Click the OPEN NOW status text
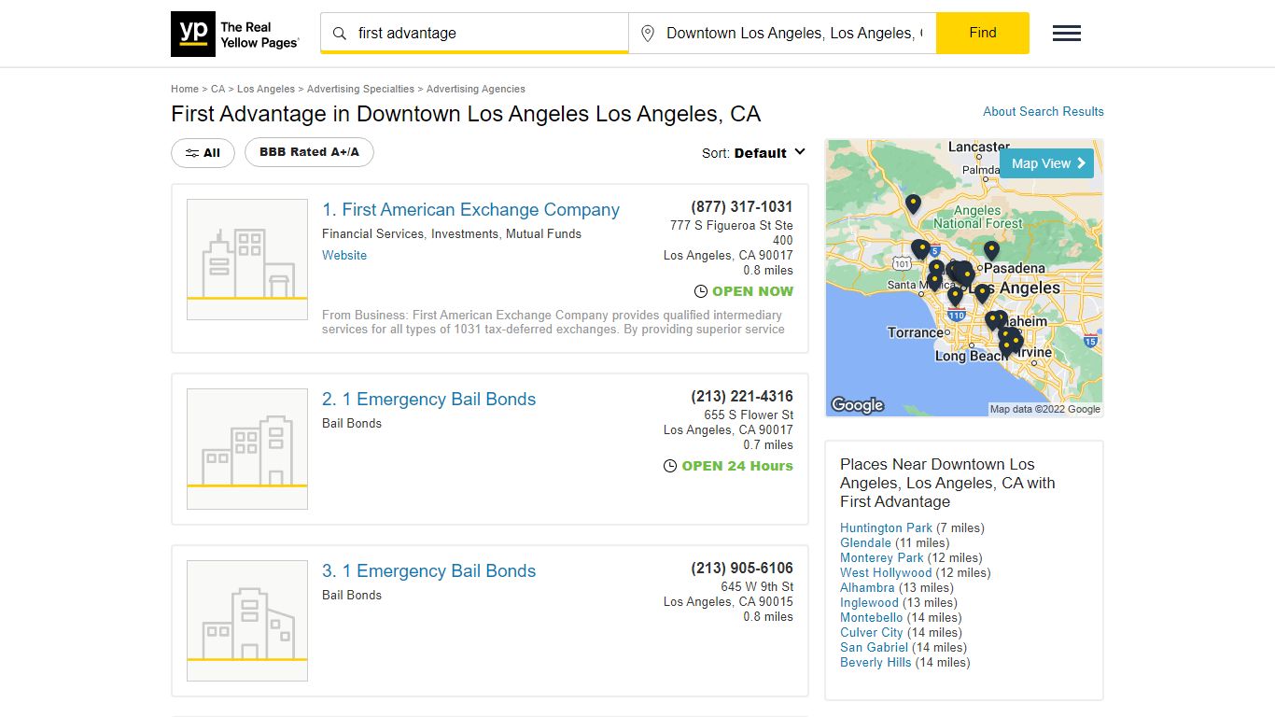 click(x=752, y=291)
